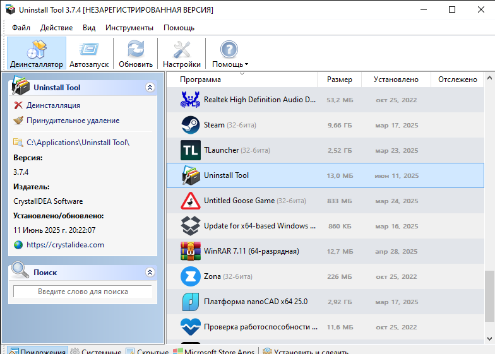Click the magnifier icon in Поиск panel
The width and height of the screenshot is (495, 354).
coord(20,270)
